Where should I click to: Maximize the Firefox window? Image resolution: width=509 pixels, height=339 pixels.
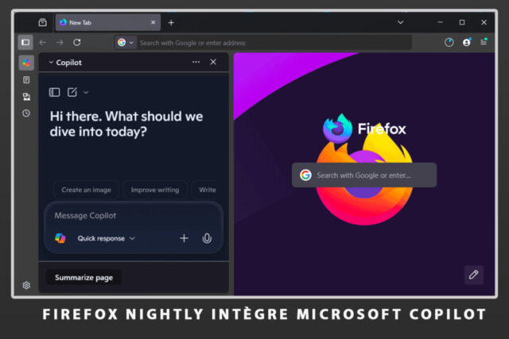coord(462,22)
